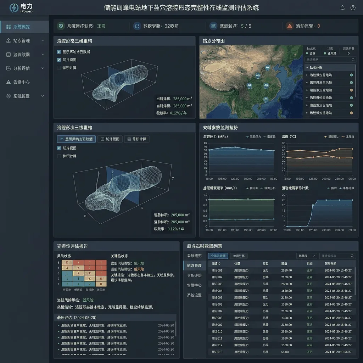The width and height of the screenshot is (363, 363).
Task: Click the slice icon on the 切片视图 button
Action: 102,139
